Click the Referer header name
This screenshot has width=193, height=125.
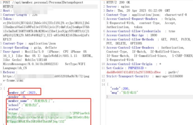9,72
